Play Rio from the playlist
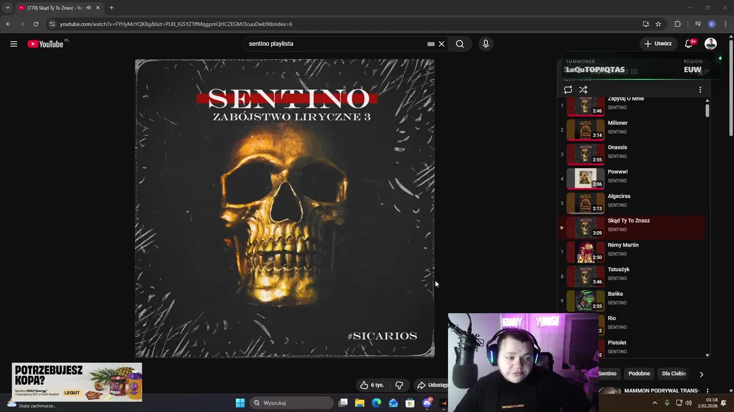This screenshot has width=734, height=412. (x=652, y=324)
